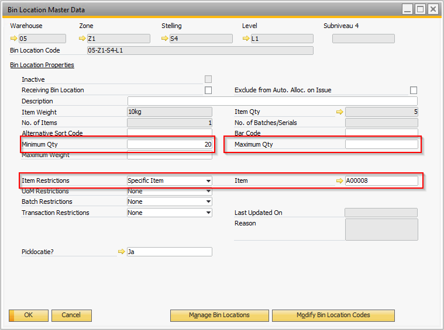Click the Manage Bin Locations button

pos(219,315)
